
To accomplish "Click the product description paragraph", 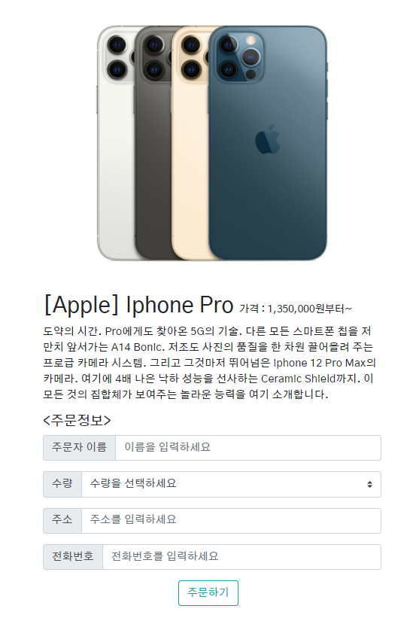I will (x=209, y=362).
